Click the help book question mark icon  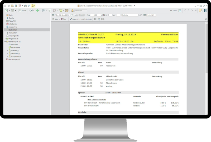tap(205, 10)
